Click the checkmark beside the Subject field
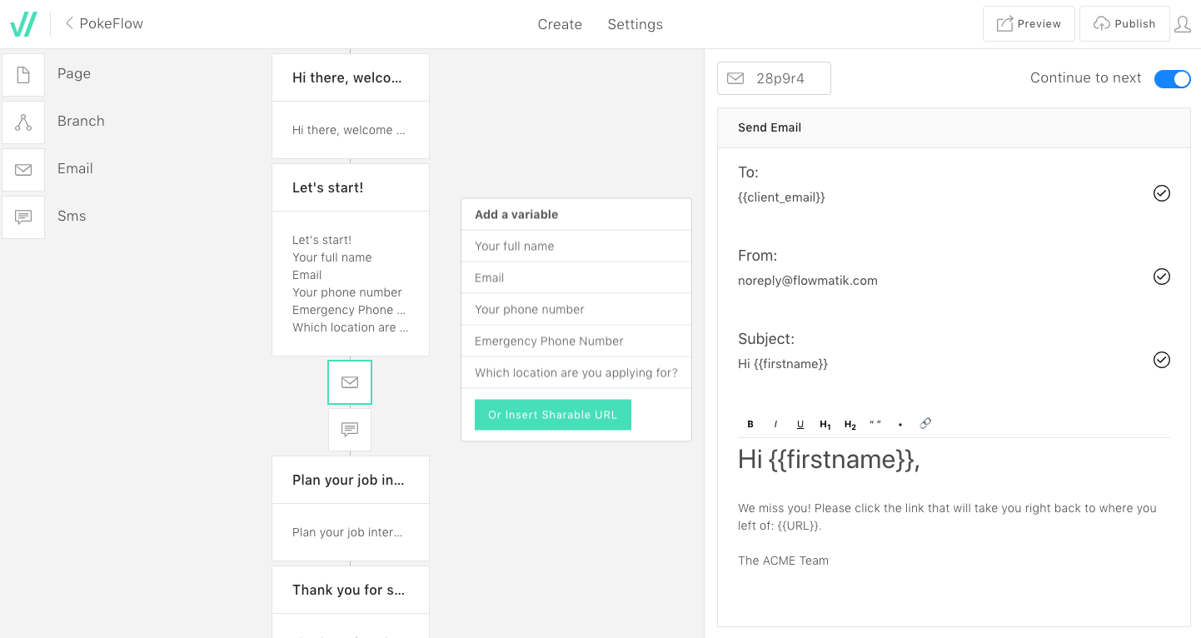1201x638 pixels. [x=1161, y=360]
